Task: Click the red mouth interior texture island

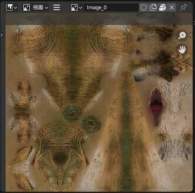Action: tap(156, 106)
